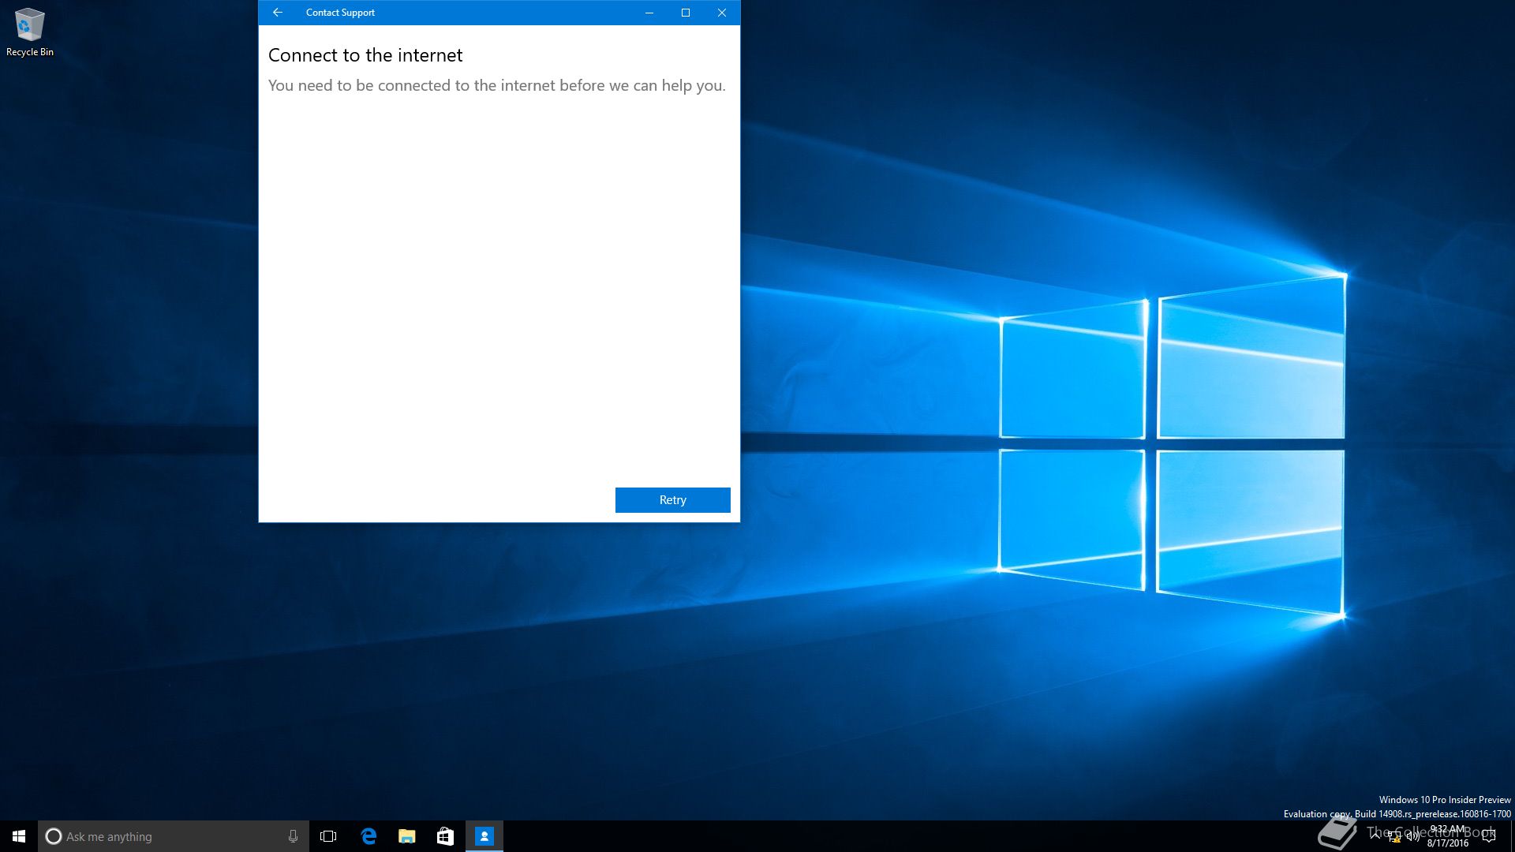
Task: Launch Microsoft Edge from the taskbar
Action: 368,836
